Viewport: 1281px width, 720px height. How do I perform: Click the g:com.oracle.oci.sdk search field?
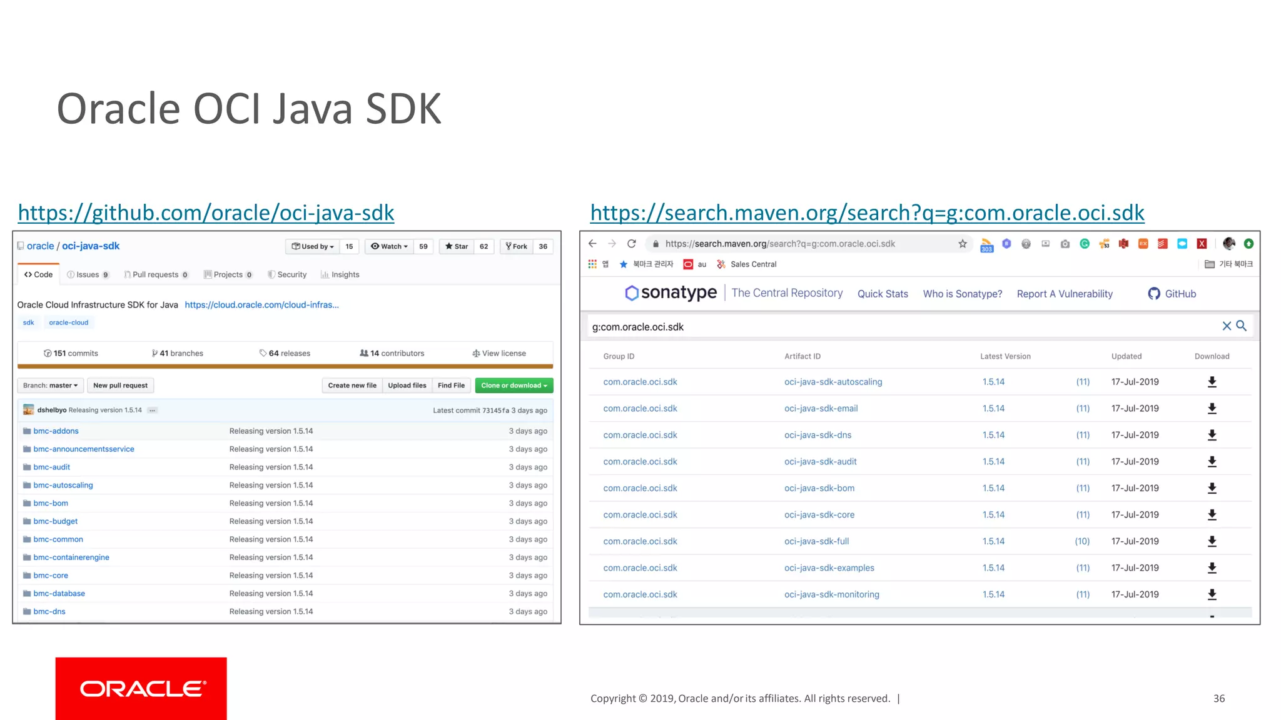coord(901,326)
